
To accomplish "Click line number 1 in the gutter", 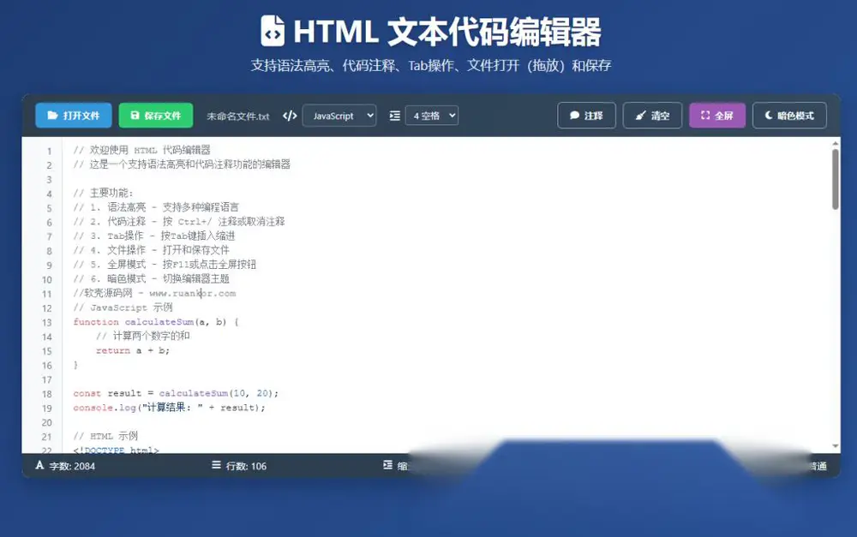I will click(x=49, y=151).
